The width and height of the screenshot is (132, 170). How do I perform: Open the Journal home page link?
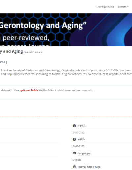coord(89,167)
